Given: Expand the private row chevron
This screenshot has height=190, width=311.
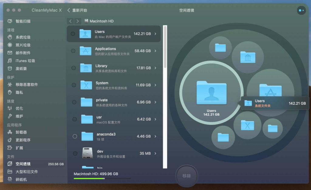Looking at the screenshot, I should pos(155,102).
